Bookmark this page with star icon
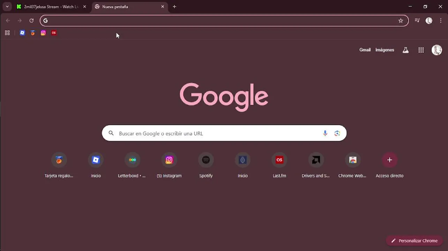 (401, 21)
